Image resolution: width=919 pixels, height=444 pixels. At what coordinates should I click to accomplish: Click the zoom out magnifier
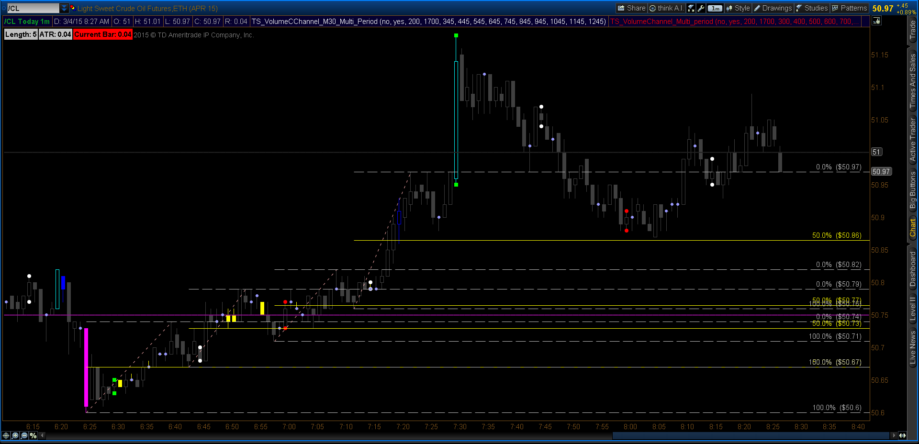(x=24, y=435)
